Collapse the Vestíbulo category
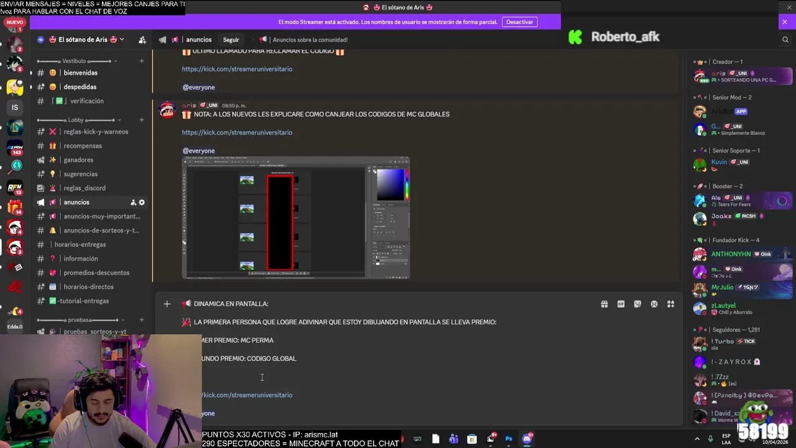This screenshot has height=448, width=796. [78, 61]
